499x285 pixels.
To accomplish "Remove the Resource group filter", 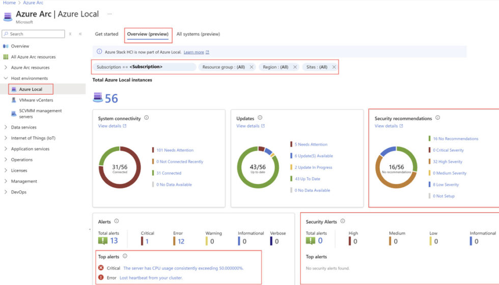I will click(252, 67).
